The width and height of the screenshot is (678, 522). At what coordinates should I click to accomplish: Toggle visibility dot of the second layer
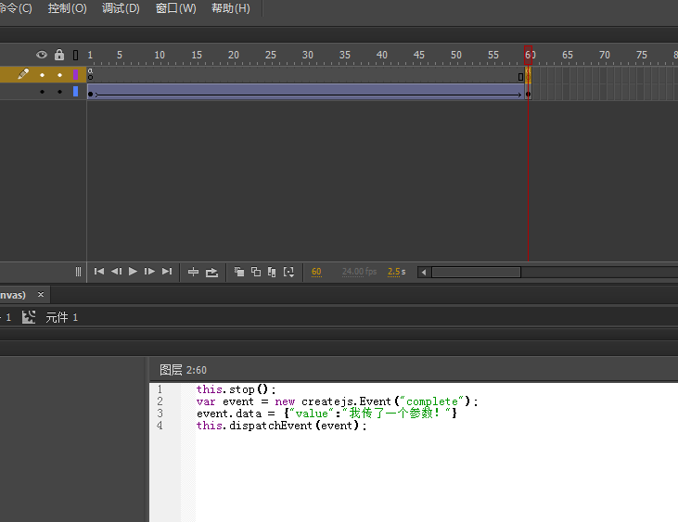tap(42, 92)
